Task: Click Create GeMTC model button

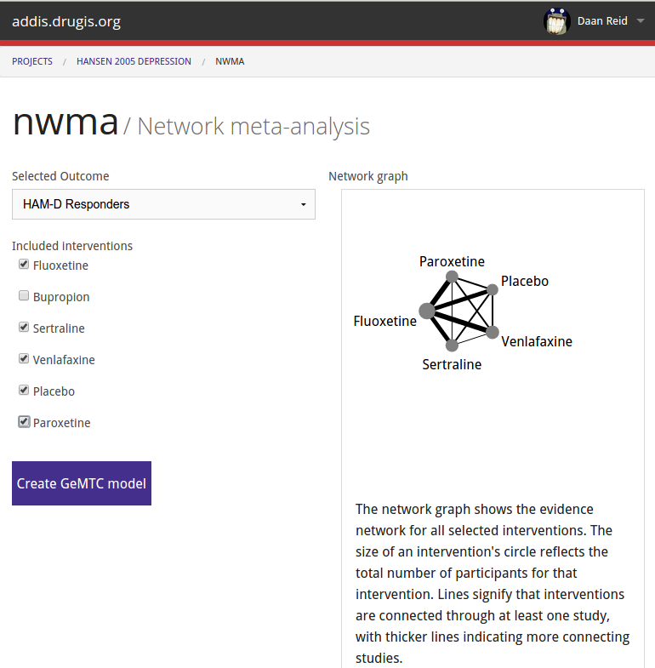Action: [x=82, y=483]
